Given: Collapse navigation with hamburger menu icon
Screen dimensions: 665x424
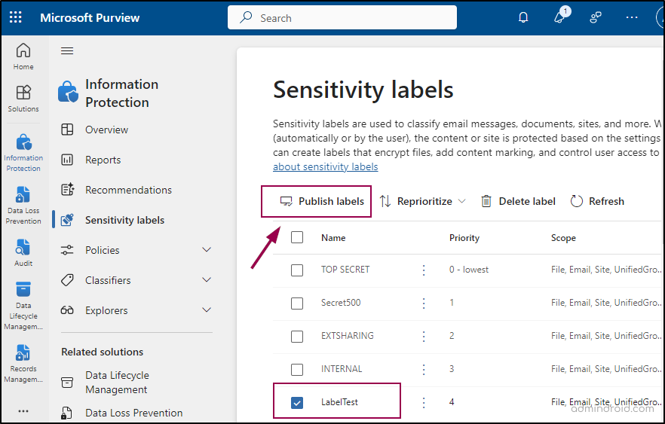Looking at the screenshot, I should (67, 51).
